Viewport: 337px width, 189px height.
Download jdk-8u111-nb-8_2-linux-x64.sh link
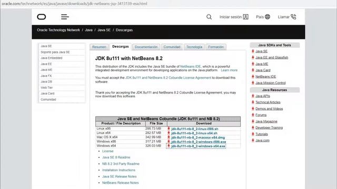pyautogui.click(x=194, y=133)
